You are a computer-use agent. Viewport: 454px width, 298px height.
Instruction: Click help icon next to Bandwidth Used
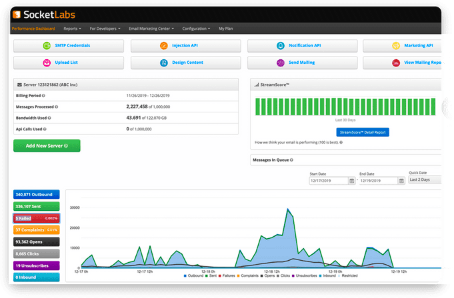click(x=49, y=118)
